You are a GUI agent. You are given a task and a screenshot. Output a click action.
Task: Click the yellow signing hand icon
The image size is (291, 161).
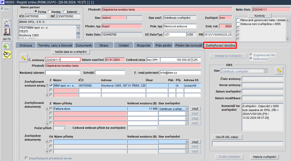tap(7, 55)
